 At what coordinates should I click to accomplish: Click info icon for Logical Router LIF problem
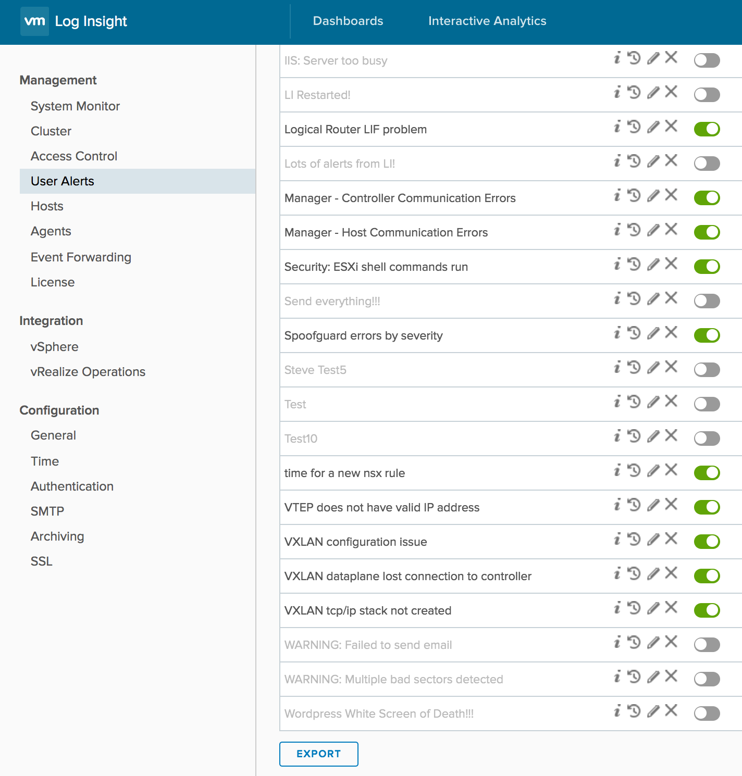tap(617, 127)
